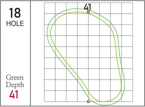Click the digit 1 in the large 18

(x=11, y=13)
